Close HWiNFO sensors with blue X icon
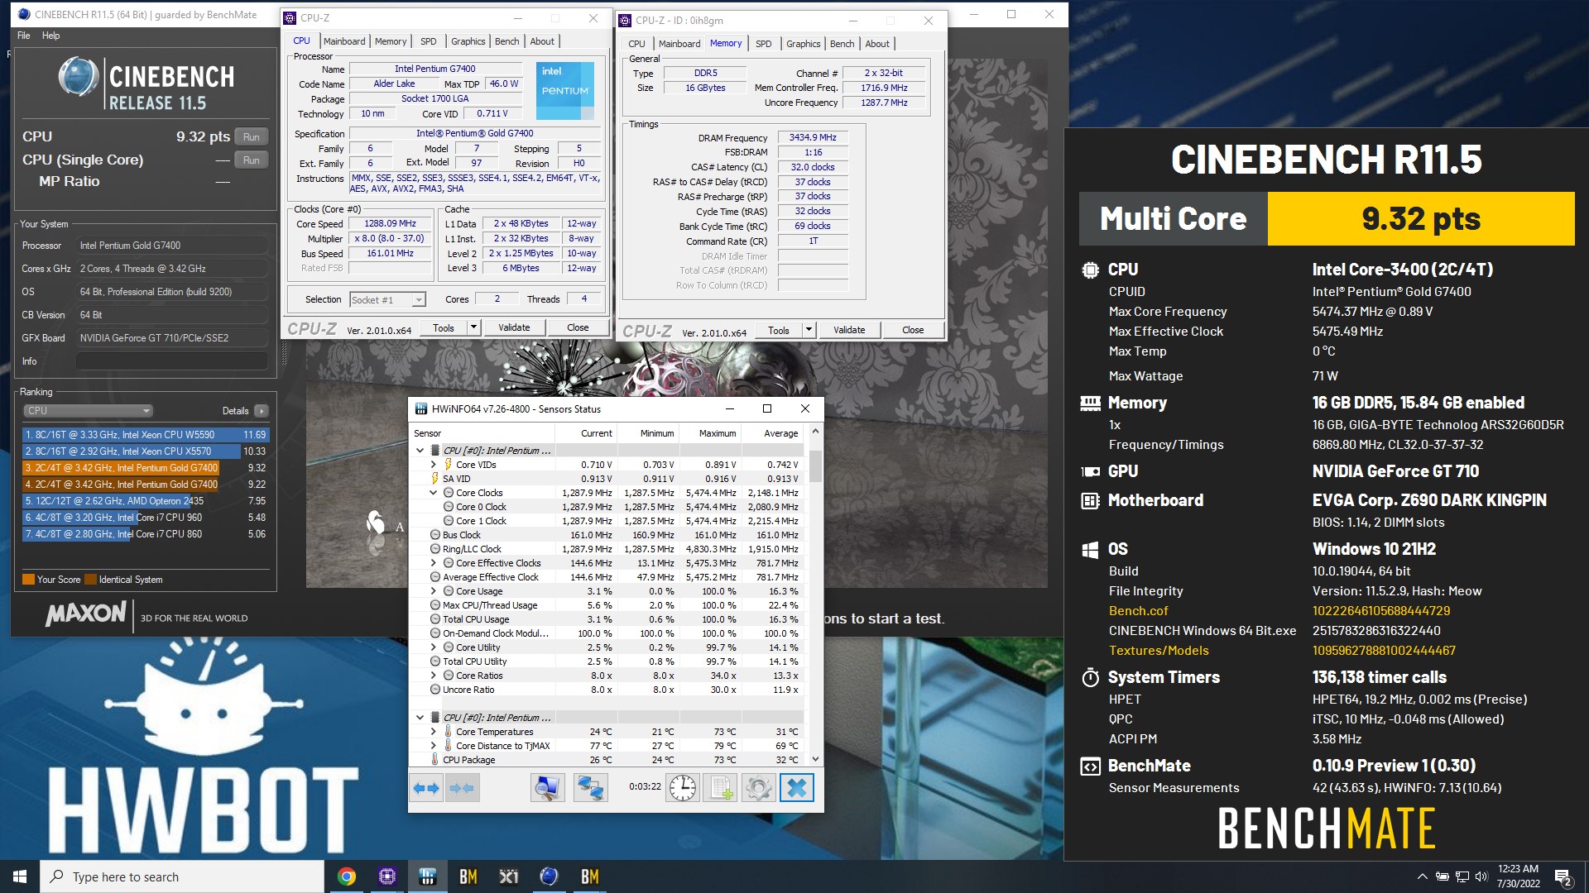 pos(797,787)
